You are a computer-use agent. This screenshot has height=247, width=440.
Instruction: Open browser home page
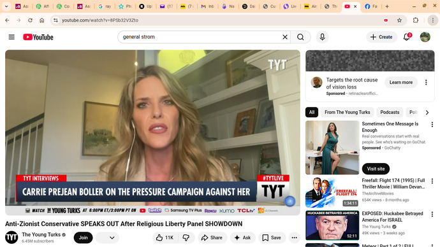click(x=42, y=20)
